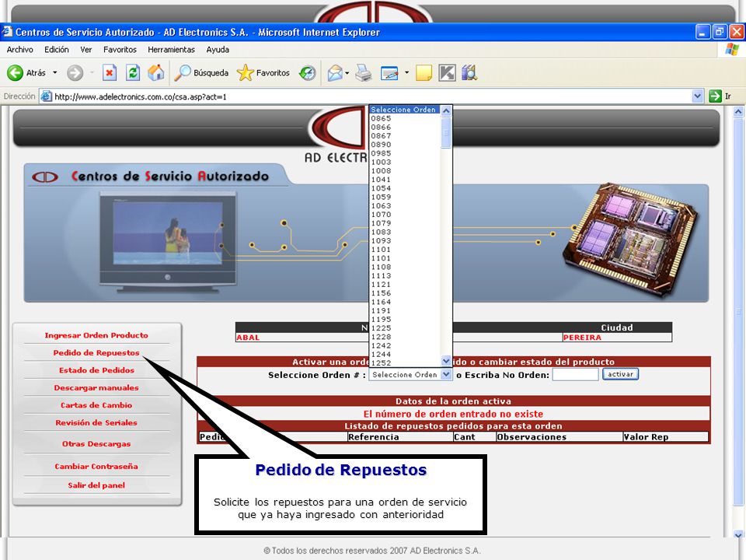Screen dimensions: 746x560
Task: Stop page loading with red X icon
Action: [110, 73]
